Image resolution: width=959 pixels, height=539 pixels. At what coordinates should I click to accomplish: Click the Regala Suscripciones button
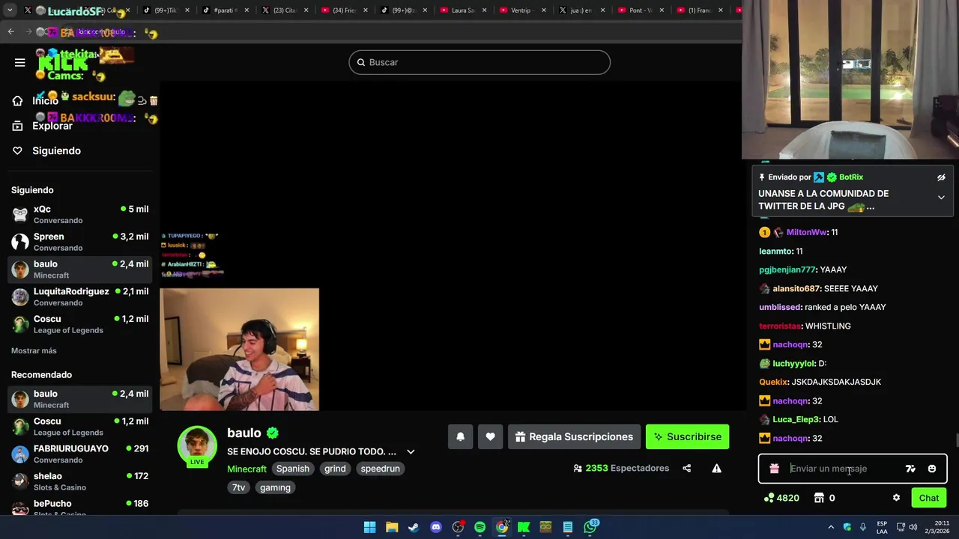coord(575,437)
